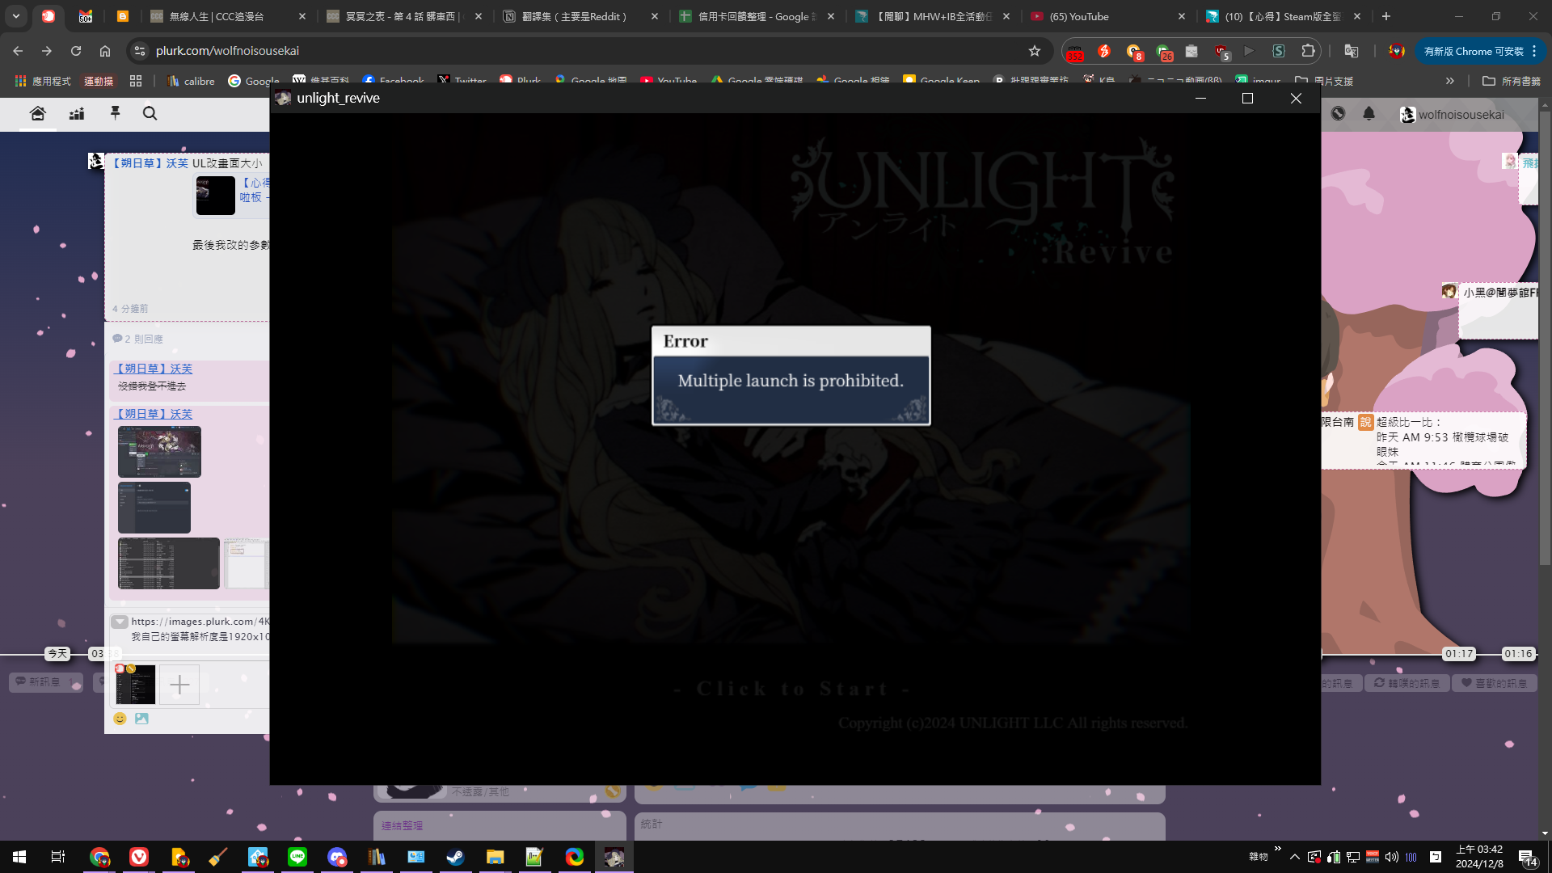The width and height of the screenshot is (1552, 873).
Task: Bookmark this page with the star icon
Action: 1035,51
